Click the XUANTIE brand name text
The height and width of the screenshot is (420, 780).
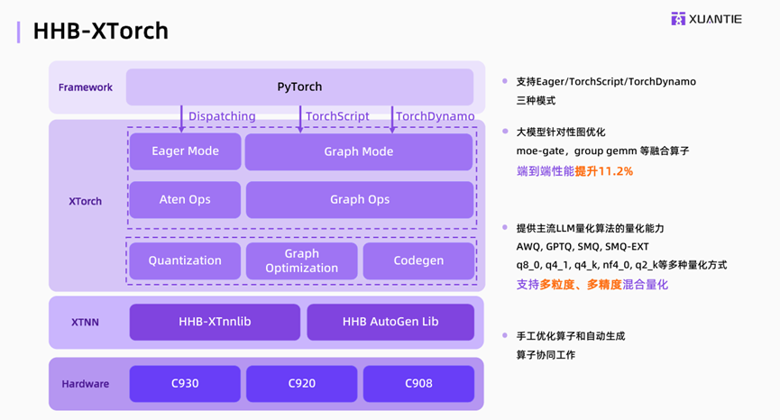[715, 20]
